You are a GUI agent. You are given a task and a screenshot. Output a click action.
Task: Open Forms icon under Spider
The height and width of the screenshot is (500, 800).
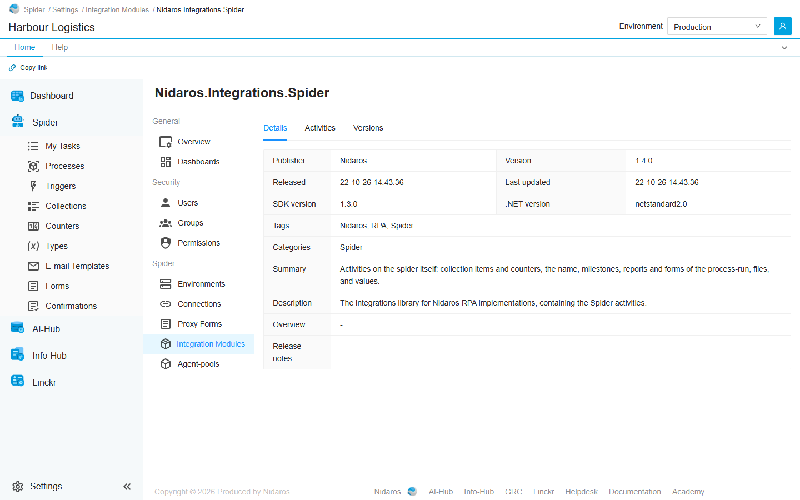[33, 286]
